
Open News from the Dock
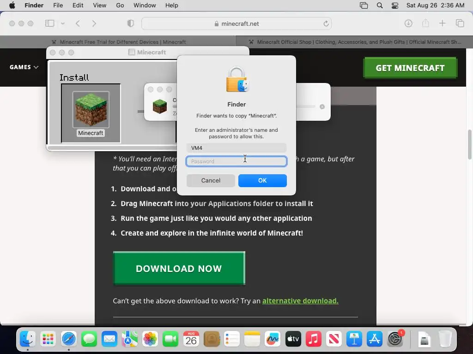pos(334,339)
